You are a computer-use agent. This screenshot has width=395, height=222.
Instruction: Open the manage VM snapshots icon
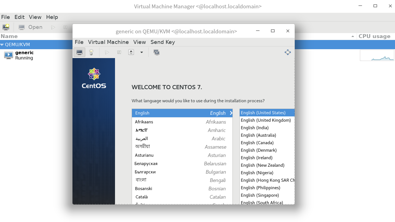156,52
